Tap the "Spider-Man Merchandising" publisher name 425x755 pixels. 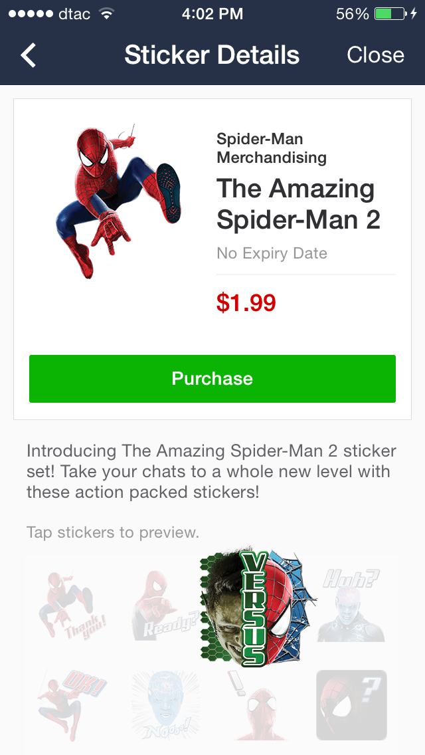point(272,148)
